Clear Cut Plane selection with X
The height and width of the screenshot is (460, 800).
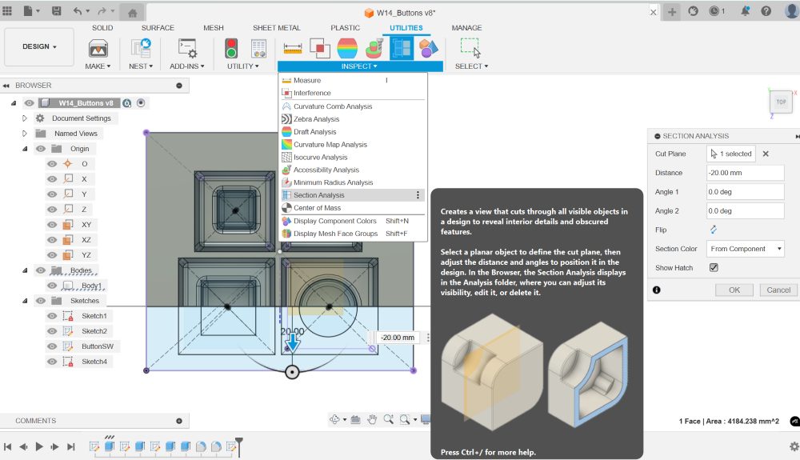click(766, 154)
